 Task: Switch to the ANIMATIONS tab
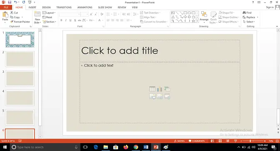click(x=85, y=7)
